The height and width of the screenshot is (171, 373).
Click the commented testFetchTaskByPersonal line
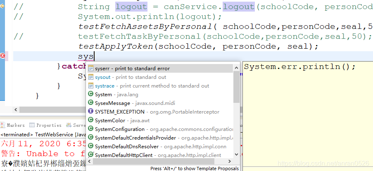(x=192, y=36)
